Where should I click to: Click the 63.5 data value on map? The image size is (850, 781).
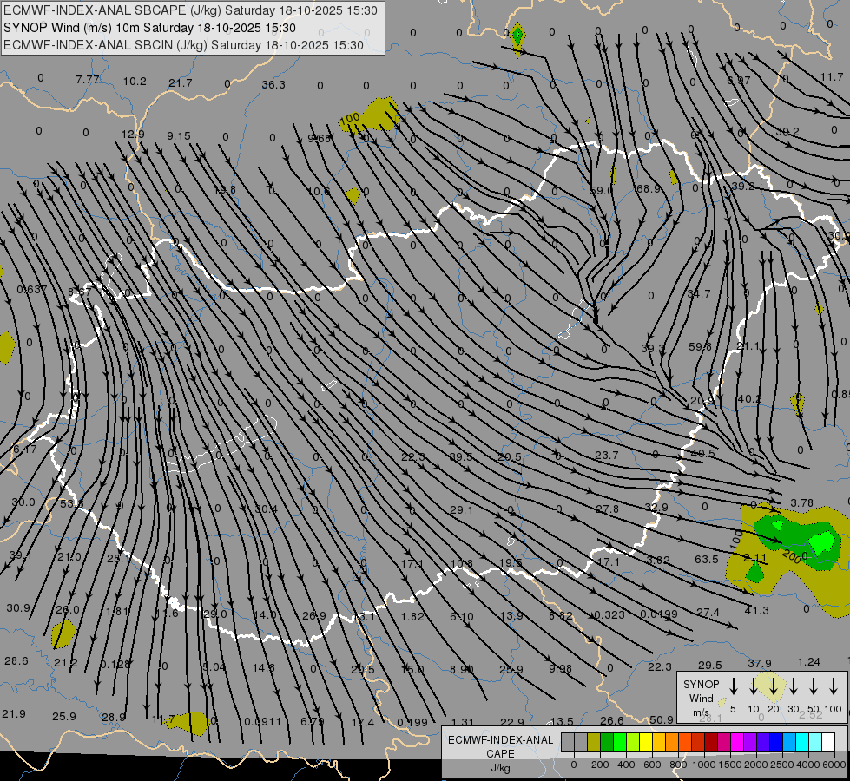point(707,560)
